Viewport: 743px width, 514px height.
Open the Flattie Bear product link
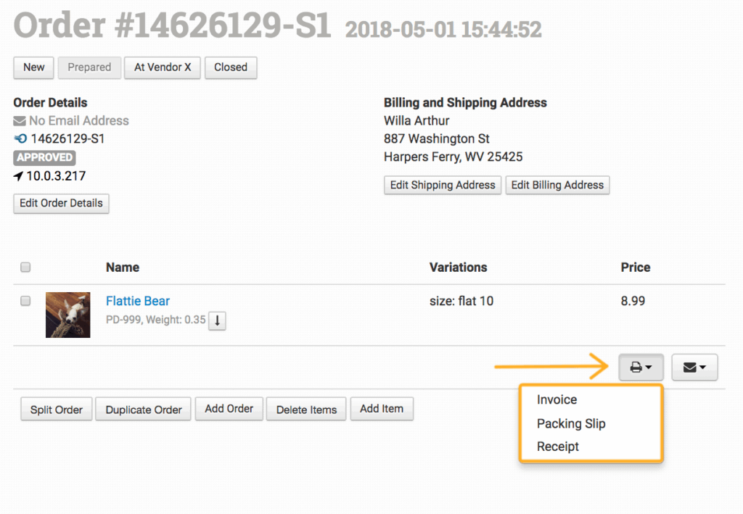coord(138,301)
